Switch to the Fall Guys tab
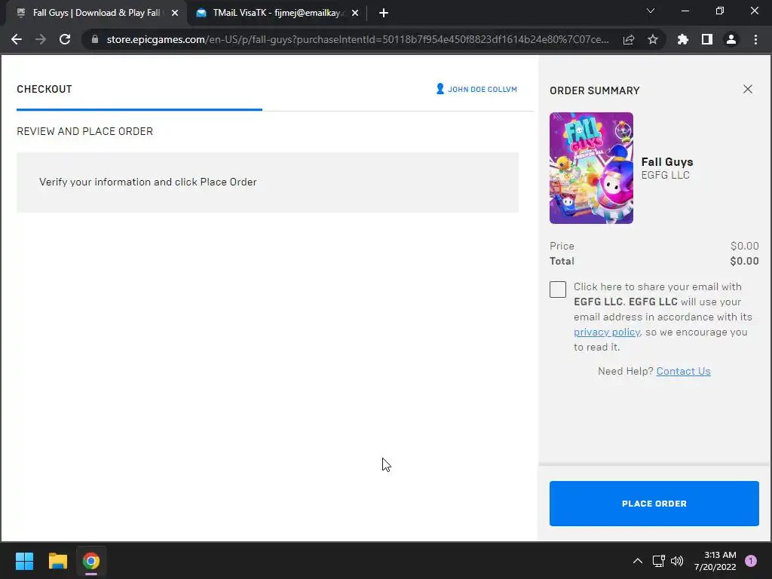Screen dimensions: 772x579 tap(96, 13)
